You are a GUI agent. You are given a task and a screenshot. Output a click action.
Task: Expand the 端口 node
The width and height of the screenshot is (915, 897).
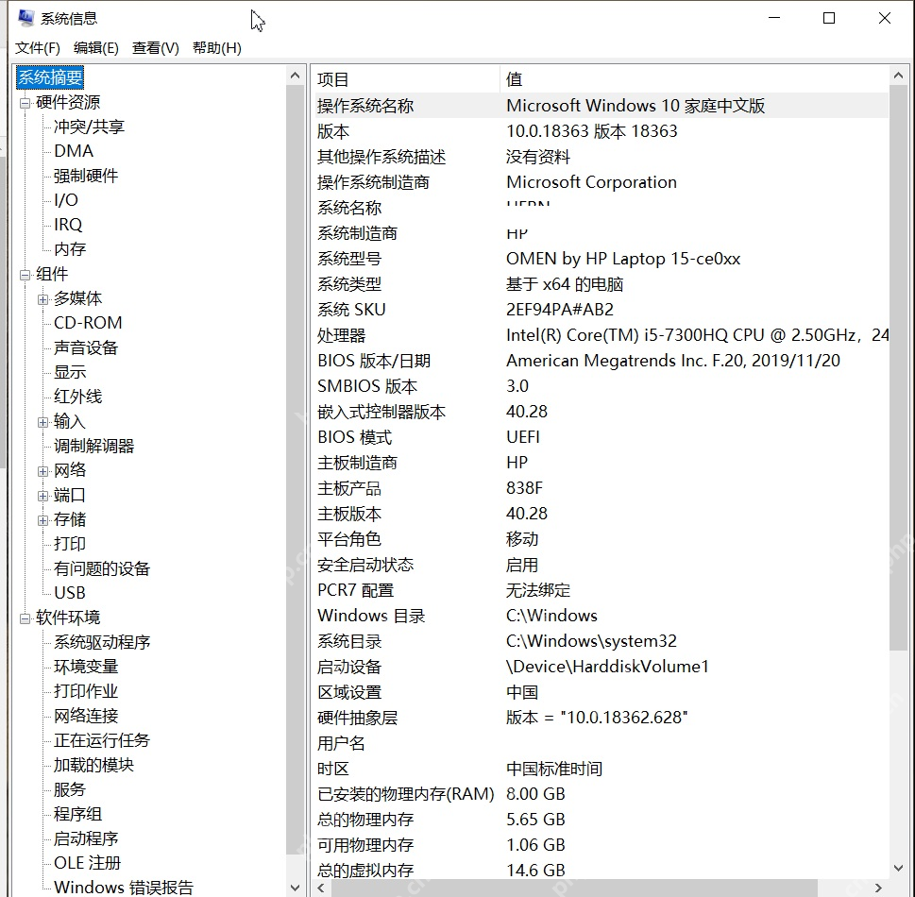pos(43,496)
